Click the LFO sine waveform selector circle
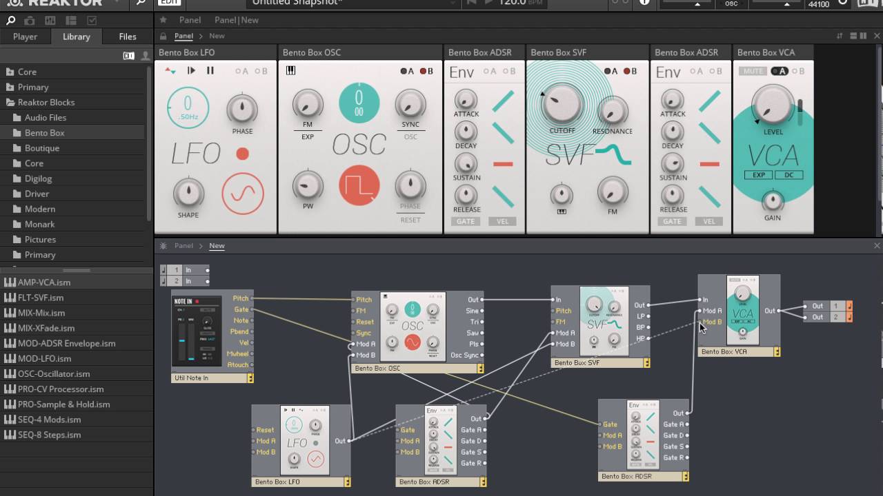The height and width of the screenshot is (496, 883). click(x=243, y=194)
